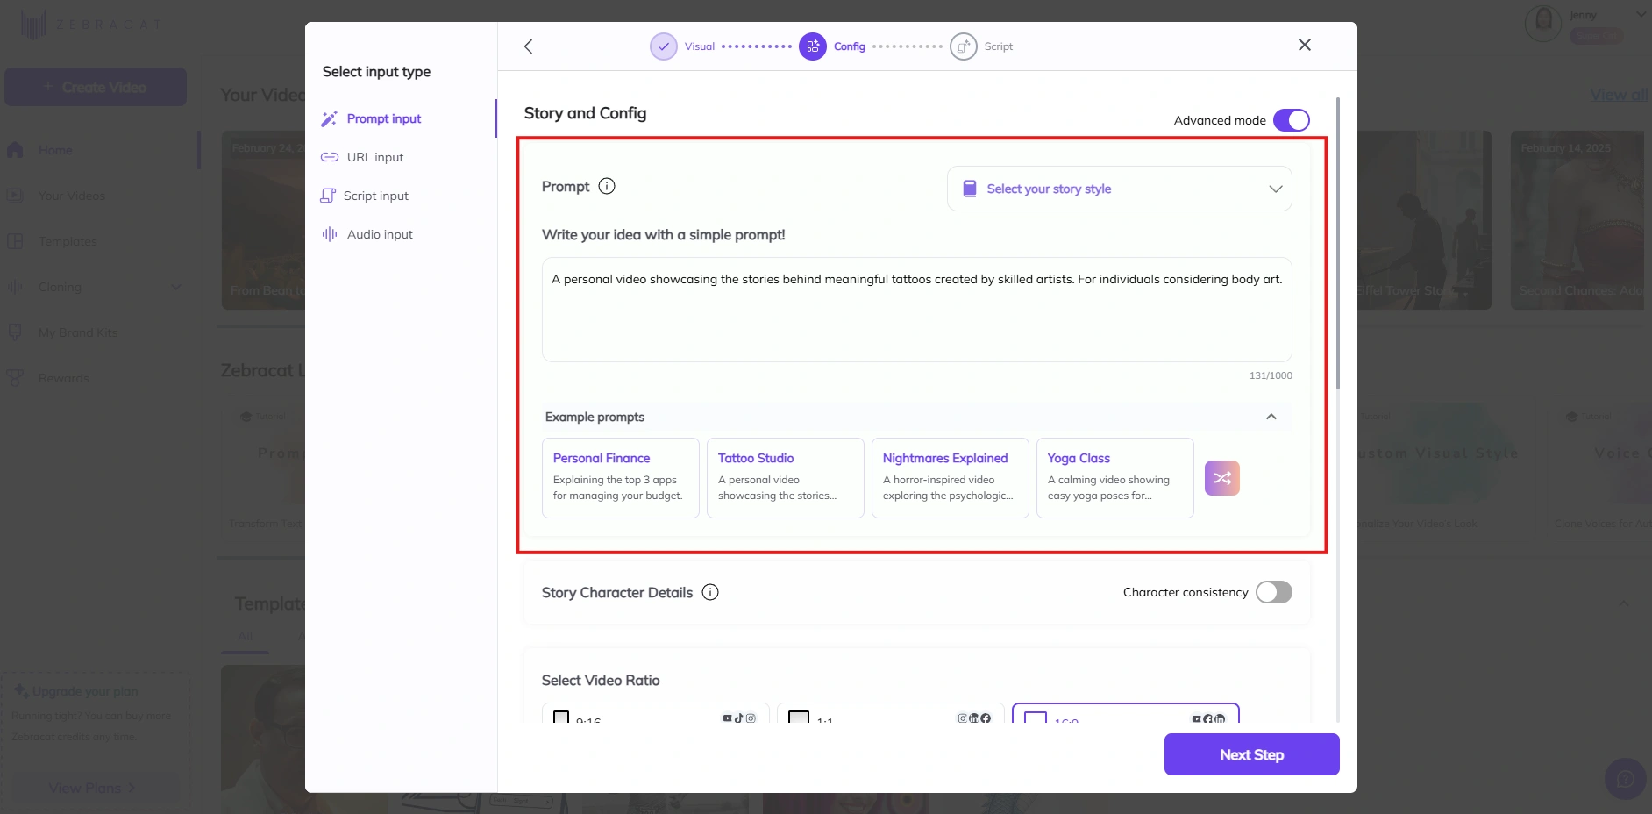This screenshot has width=1652, height=814.
Task: Turn off Advanced mode toggle
Action: tap(1292, 120)
